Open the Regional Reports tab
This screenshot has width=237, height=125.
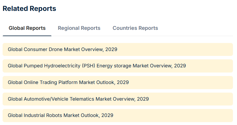[x=79, y=28]
